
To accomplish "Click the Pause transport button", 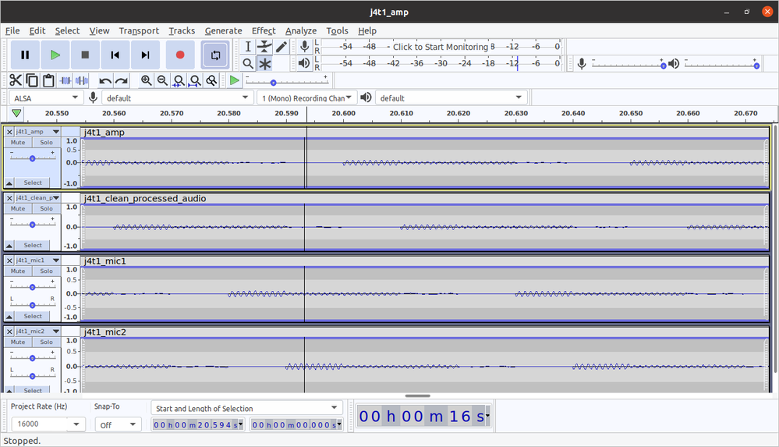I will 25,55.
